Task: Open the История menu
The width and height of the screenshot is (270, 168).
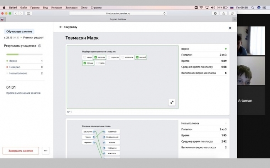Action: coord(56,7)
